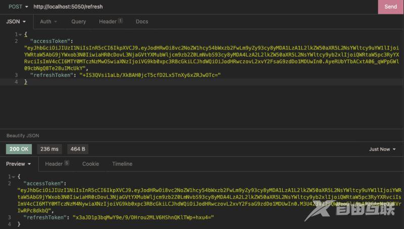
Task: Open the Docs tab
Action: pos(142,22)
